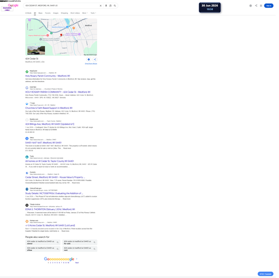279x278 pixels.
Task: Click the Medford Curling Club map pin
Action: [x=76, y=41]
